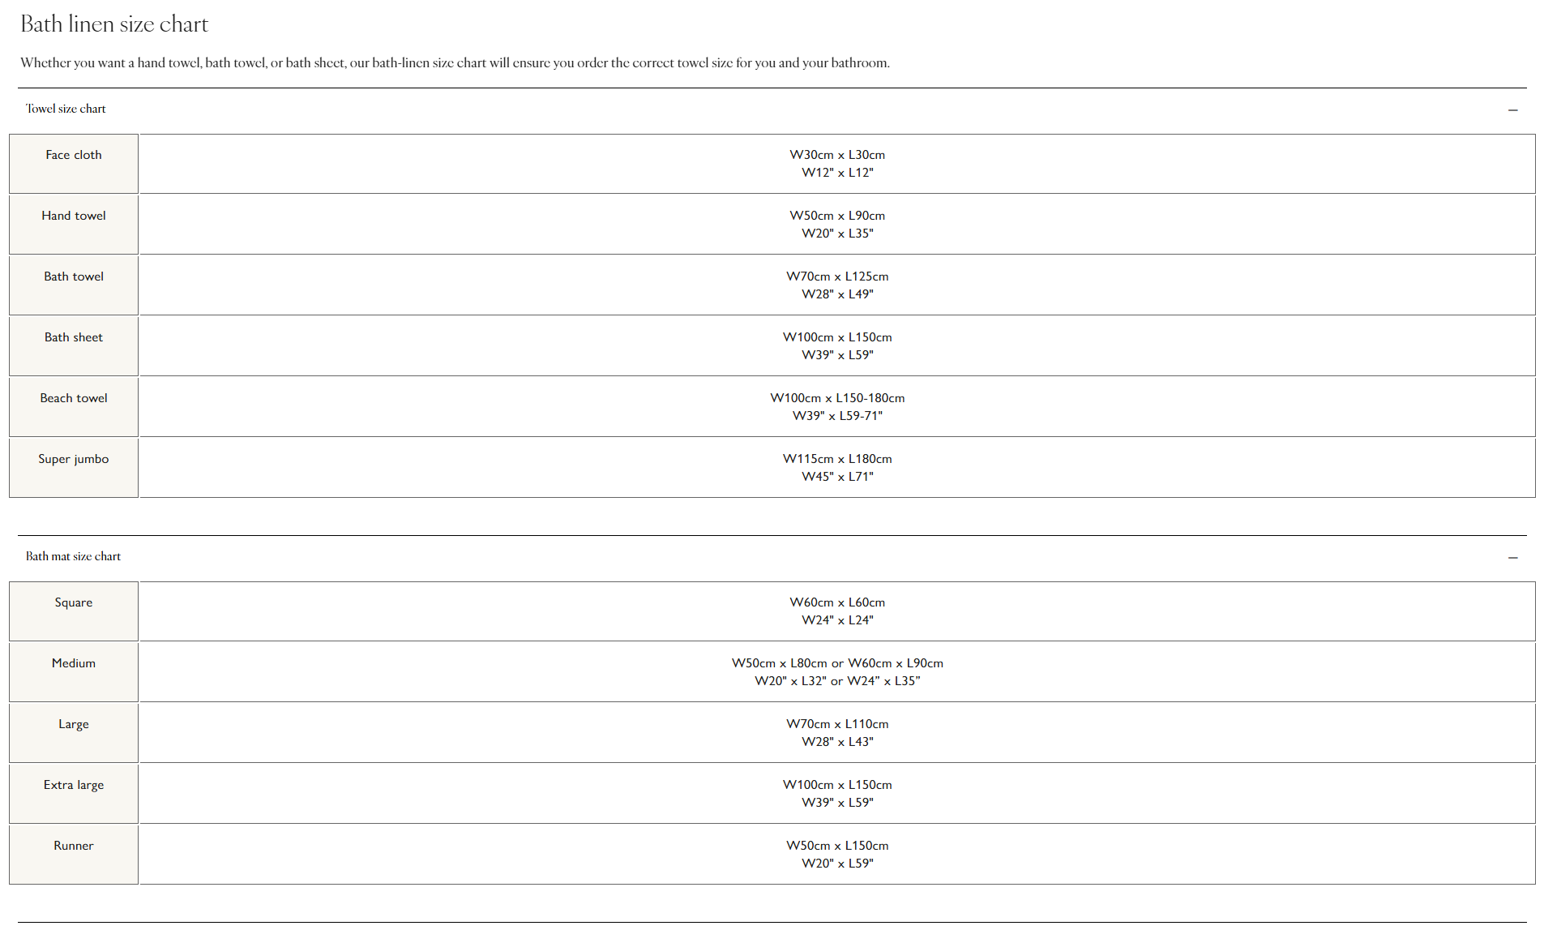1544x943 pixels.
Task: Collapse Bath mat size chart minus icon
Action: 1512,557
